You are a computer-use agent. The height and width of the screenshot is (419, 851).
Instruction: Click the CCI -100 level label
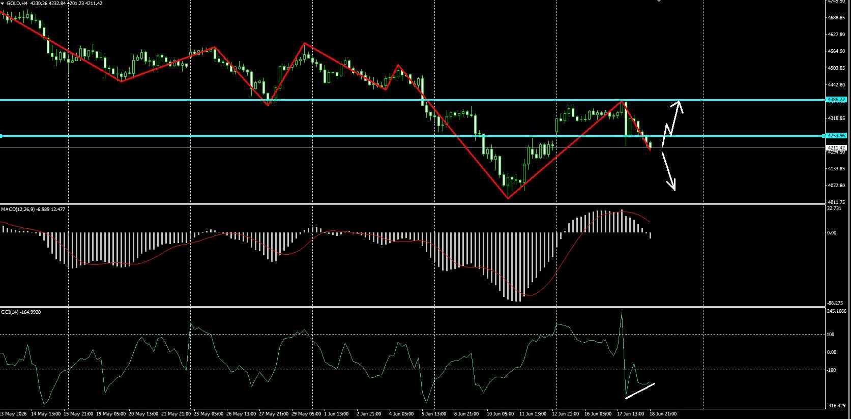[832, 370]
